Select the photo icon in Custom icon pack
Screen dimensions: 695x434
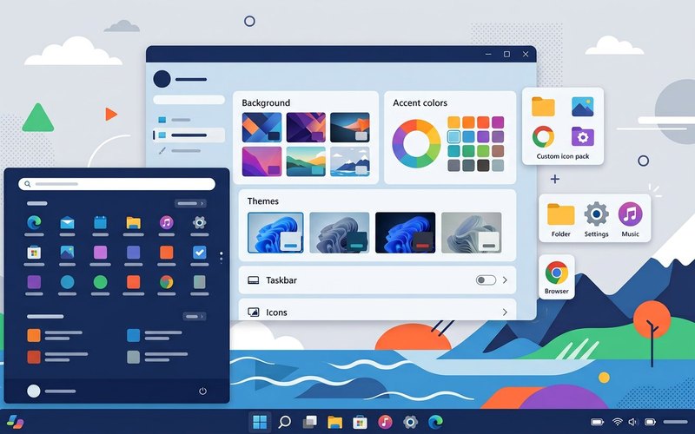pos(582,107)
